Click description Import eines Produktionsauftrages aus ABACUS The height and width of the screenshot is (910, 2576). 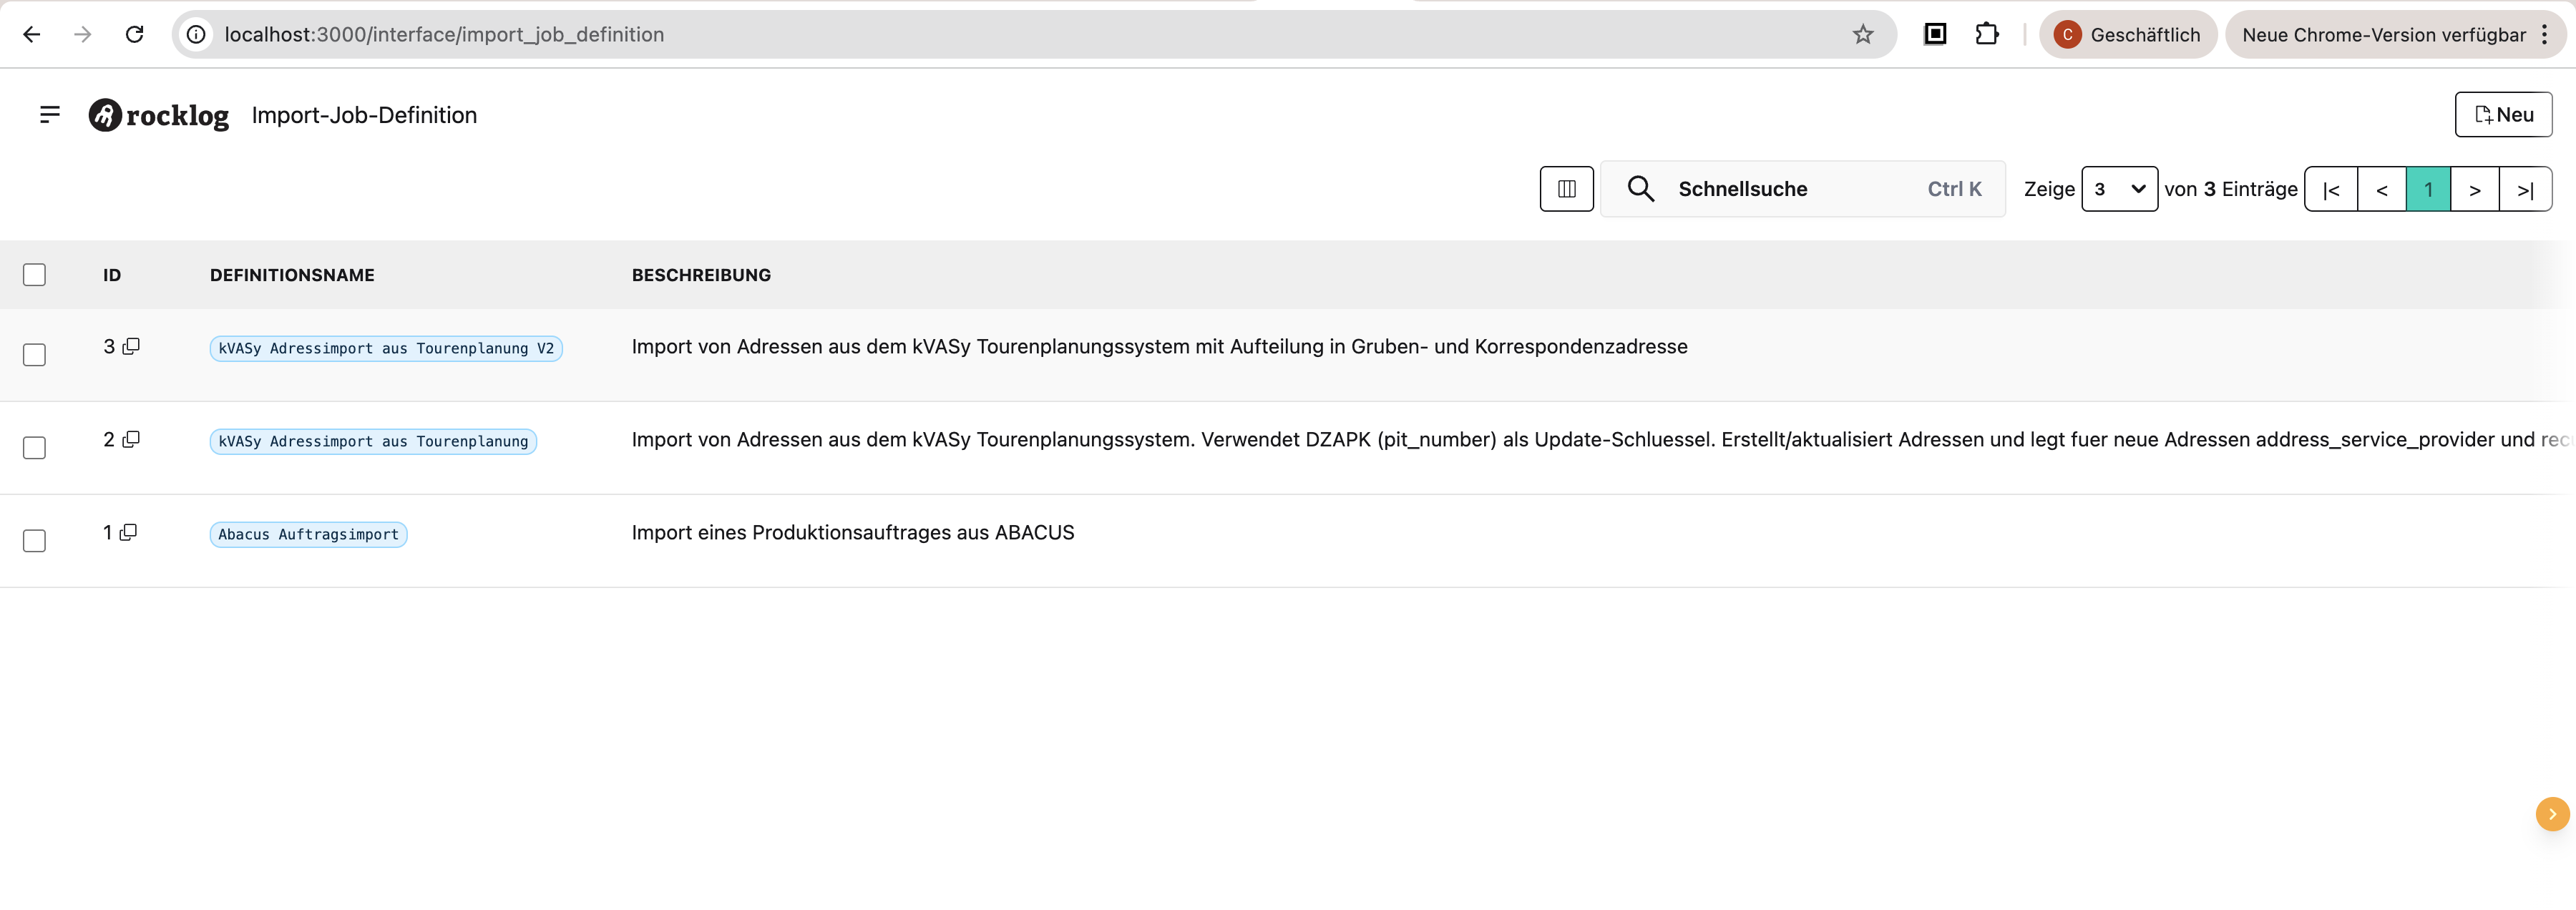853,532
